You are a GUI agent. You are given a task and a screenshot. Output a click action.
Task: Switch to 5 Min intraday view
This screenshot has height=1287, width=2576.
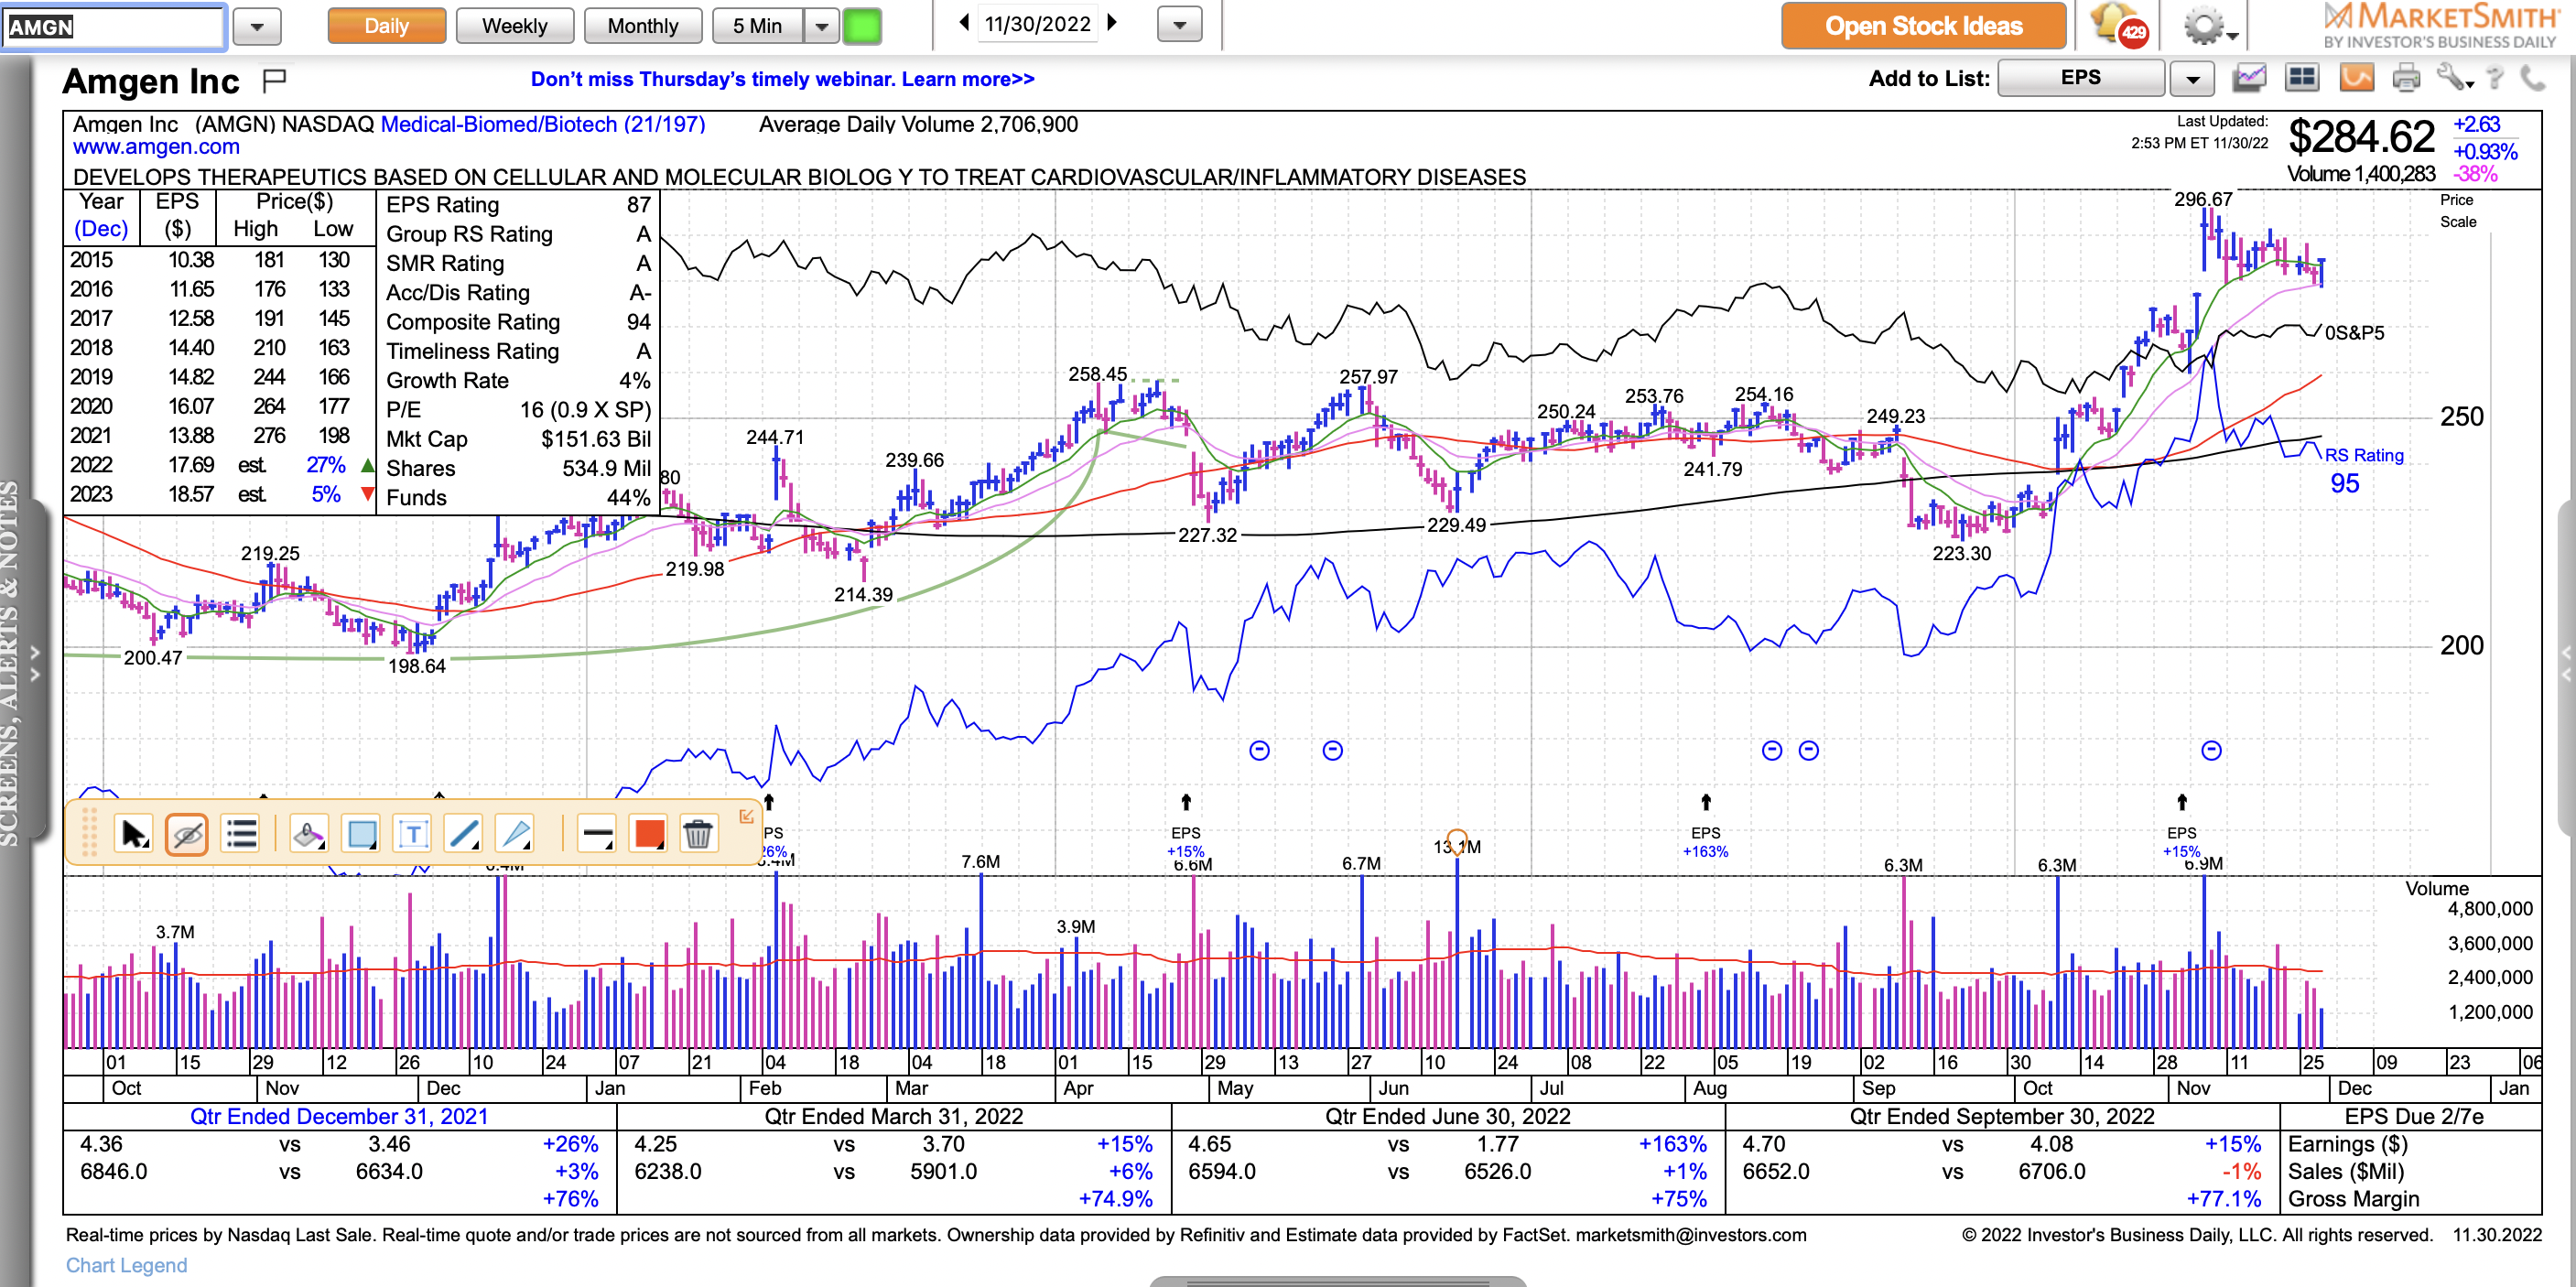(x=757, y=25)
